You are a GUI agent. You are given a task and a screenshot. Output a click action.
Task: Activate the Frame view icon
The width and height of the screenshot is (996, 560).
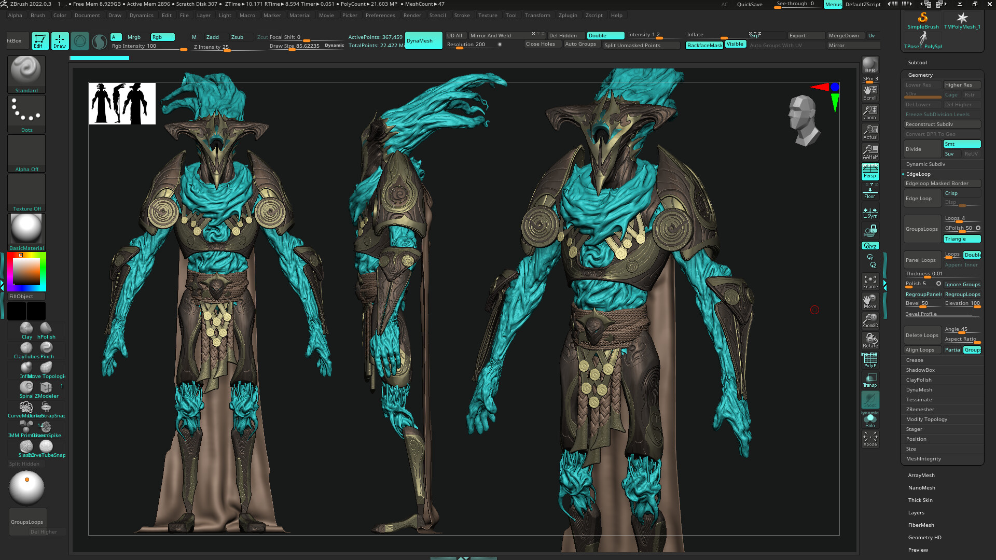(870, 282)
